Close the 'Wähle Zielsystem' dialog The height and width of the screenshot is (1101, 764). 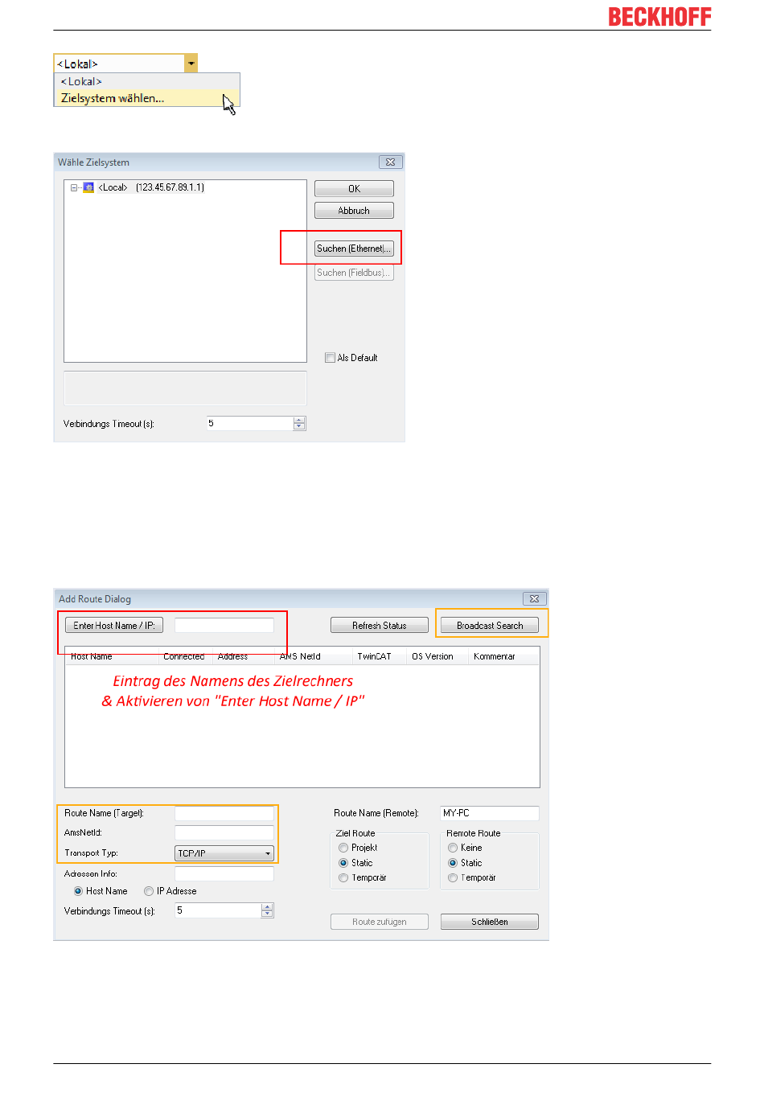(x=390, y=162)
